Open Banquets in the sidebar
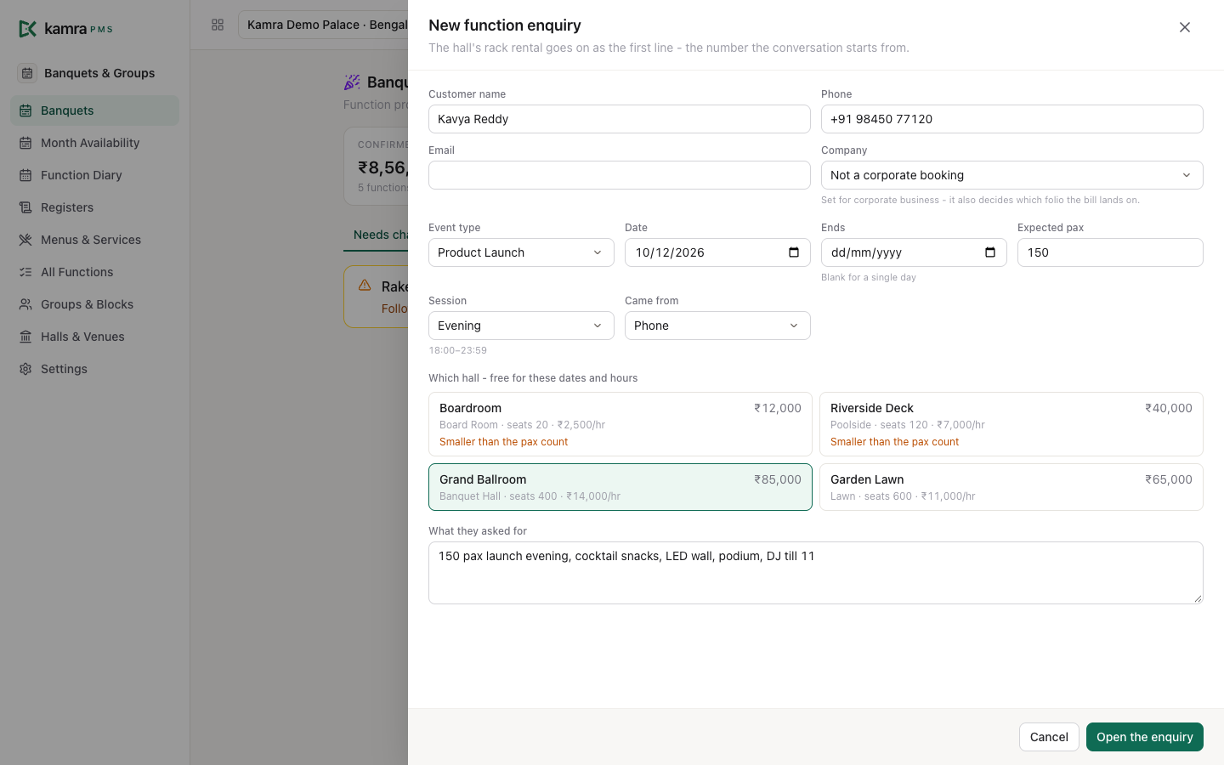1224x765 pixels. 94,110
